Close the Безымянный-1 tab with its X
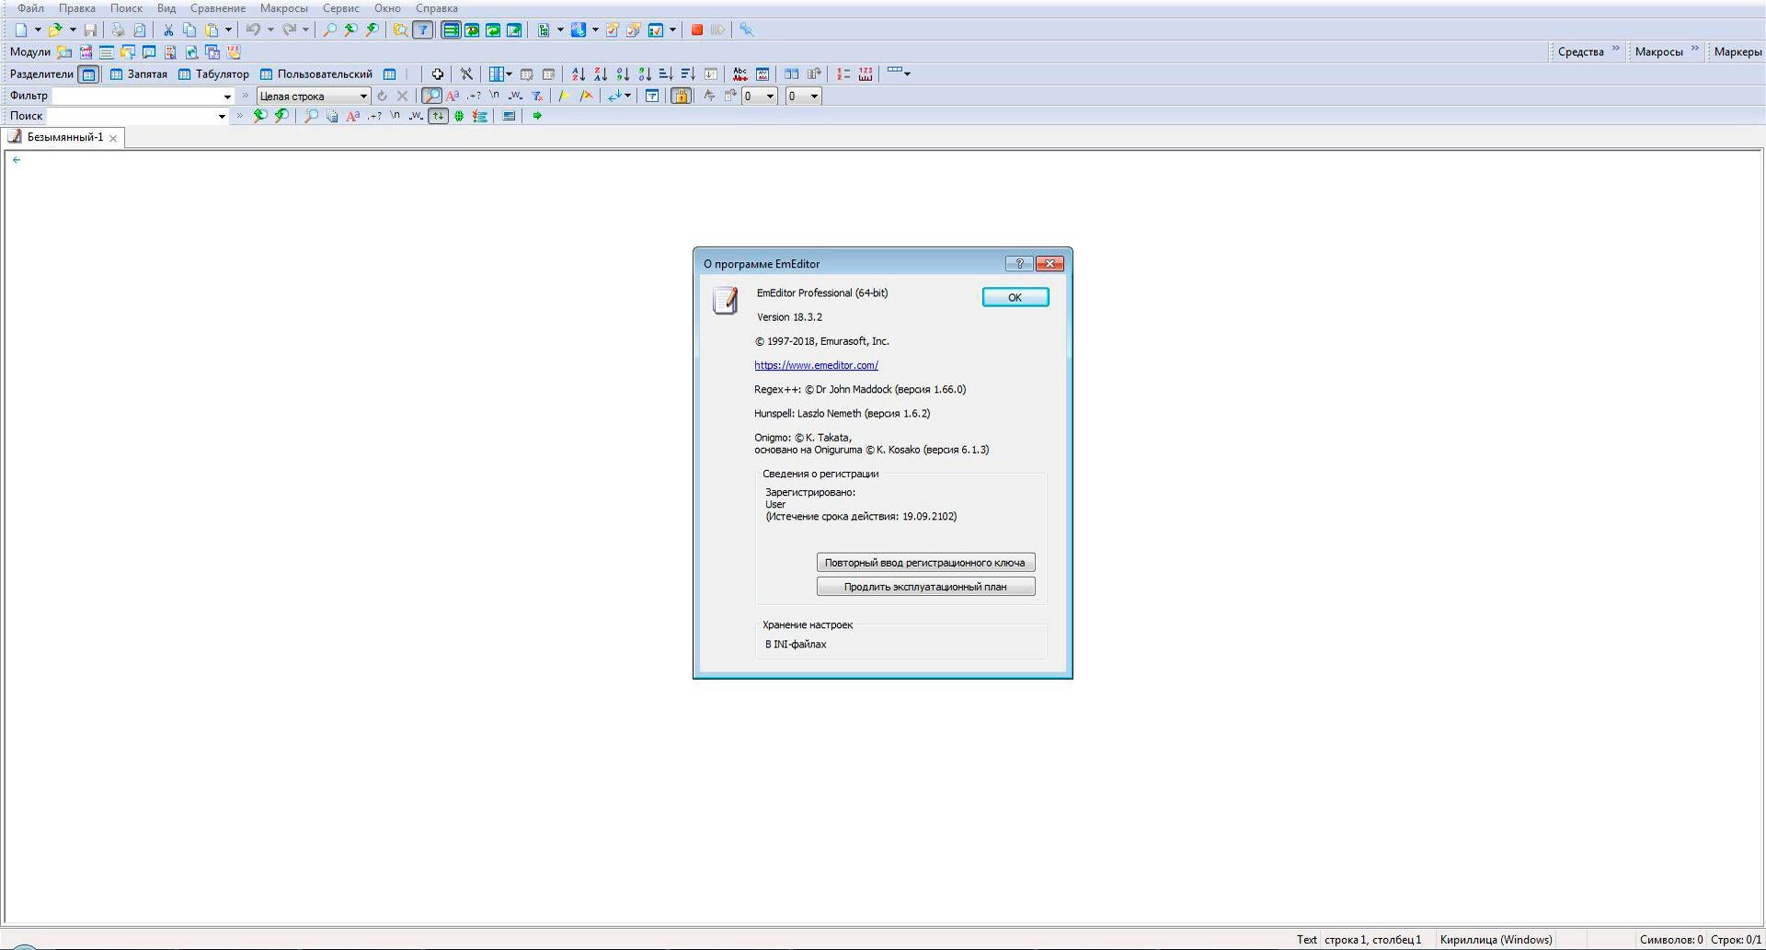1766x950 pixels. 113,138
